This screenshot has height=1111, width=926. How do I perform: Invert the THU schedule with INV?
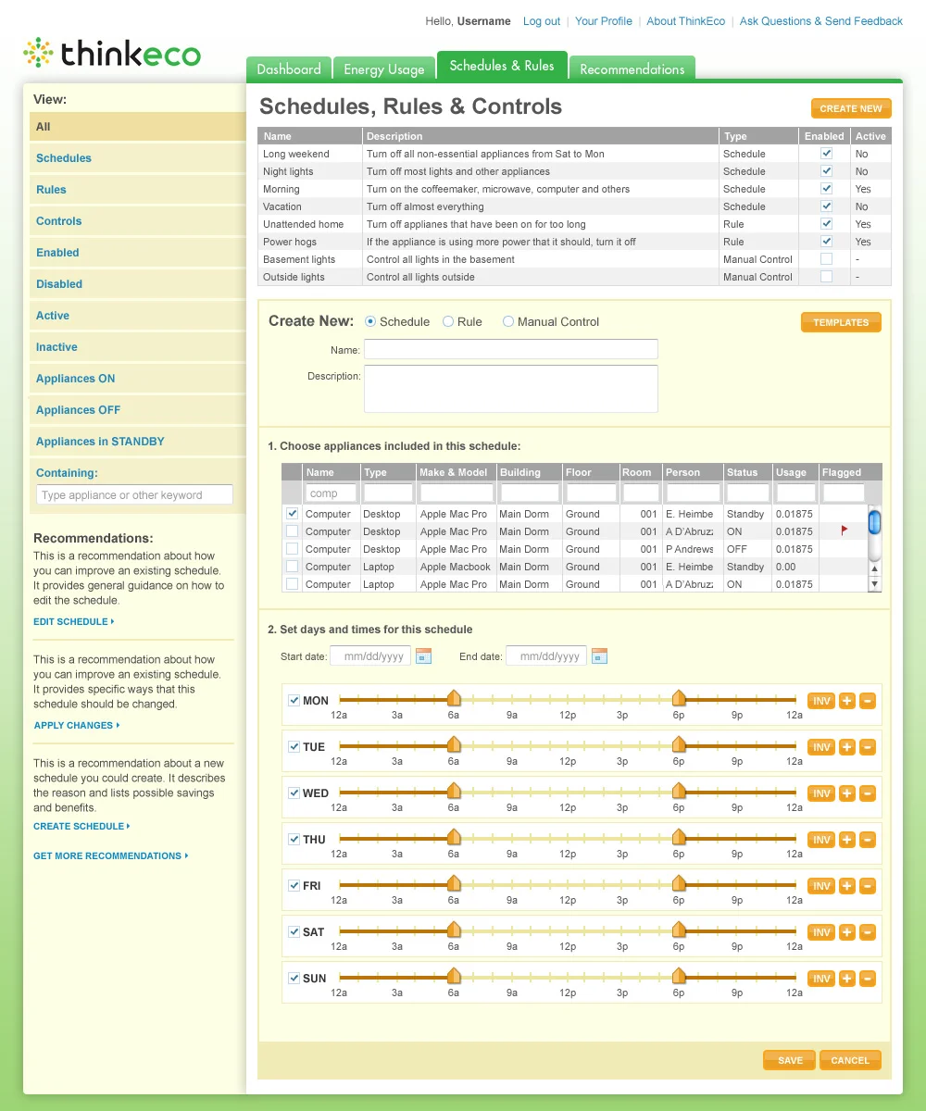click(821, 840)
